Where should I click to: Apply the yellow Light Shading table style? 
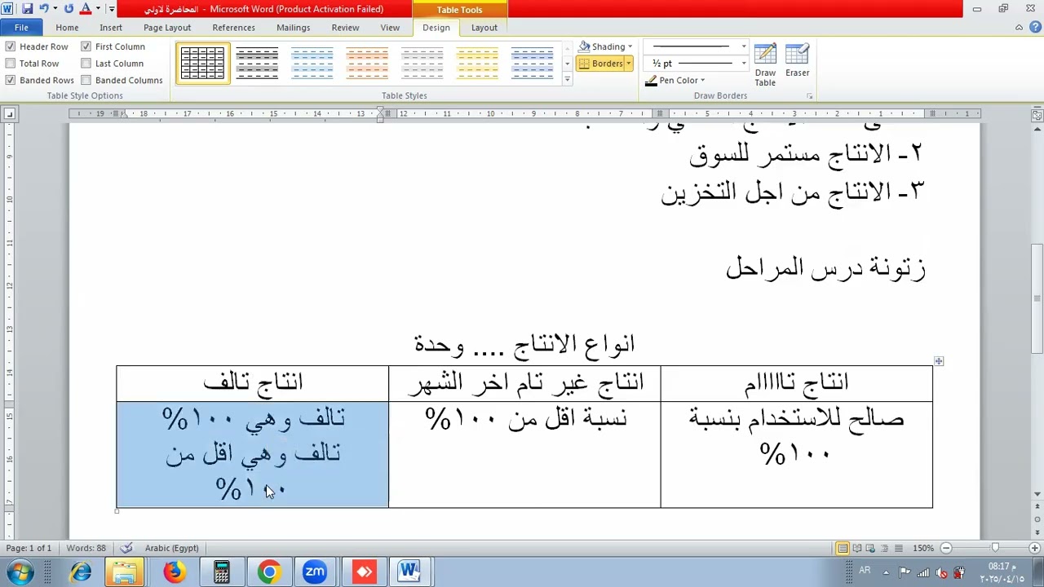[x=477, y=63]
